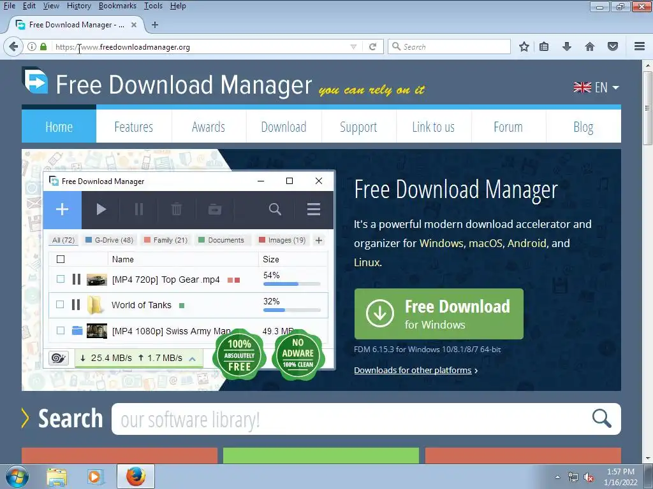Image resolution: width=653 pixels, height=489 pixels.
Task: Check the Swiss Army Man row checkbox
Action: [x=61, y=330]
